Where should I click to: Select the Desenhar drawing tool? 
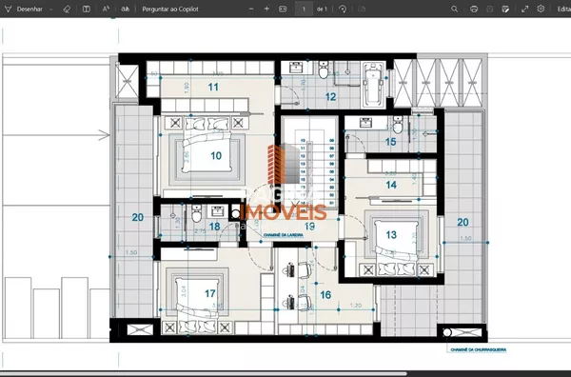point(23,9)
